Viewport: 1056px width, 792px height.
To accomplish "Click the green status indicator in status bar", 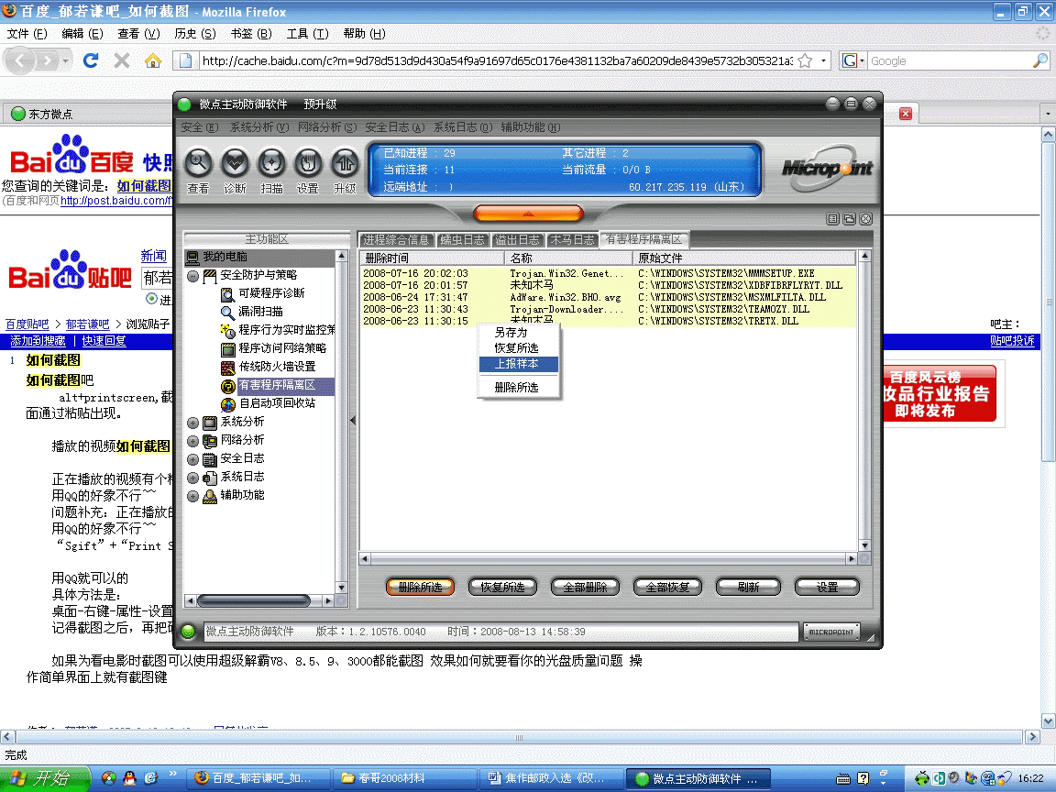I will (x=188, y=632).
